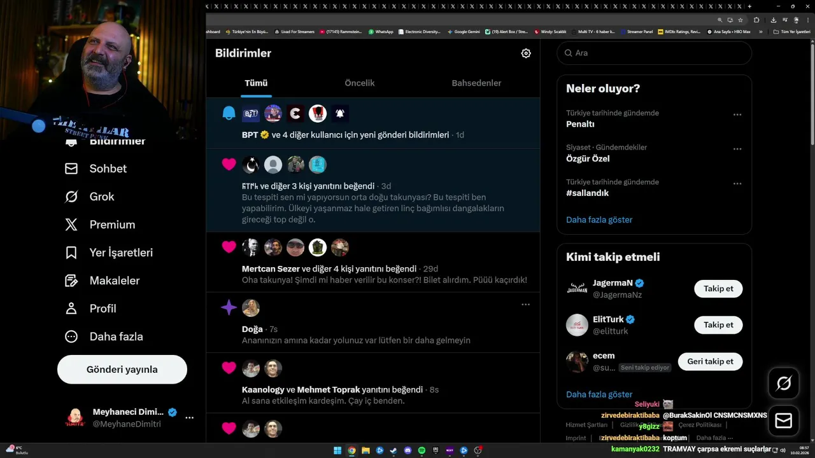Expand bookmarks bar overflow chevron
Screen dimensions: 815x458
pyautogui.click(x=760, y=32)
